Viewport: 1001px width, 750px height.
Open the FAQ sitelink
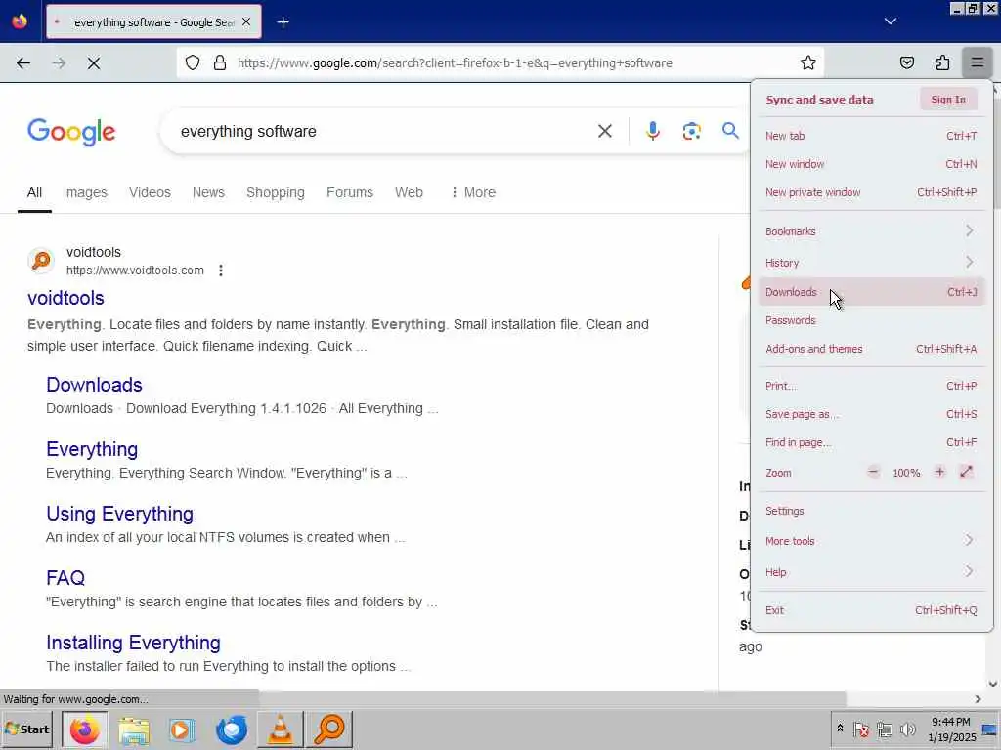pos(65,578)
